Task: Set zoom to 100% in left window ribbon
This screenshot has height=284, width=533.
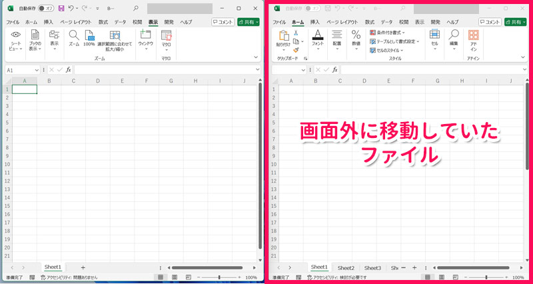Action: 89,38
